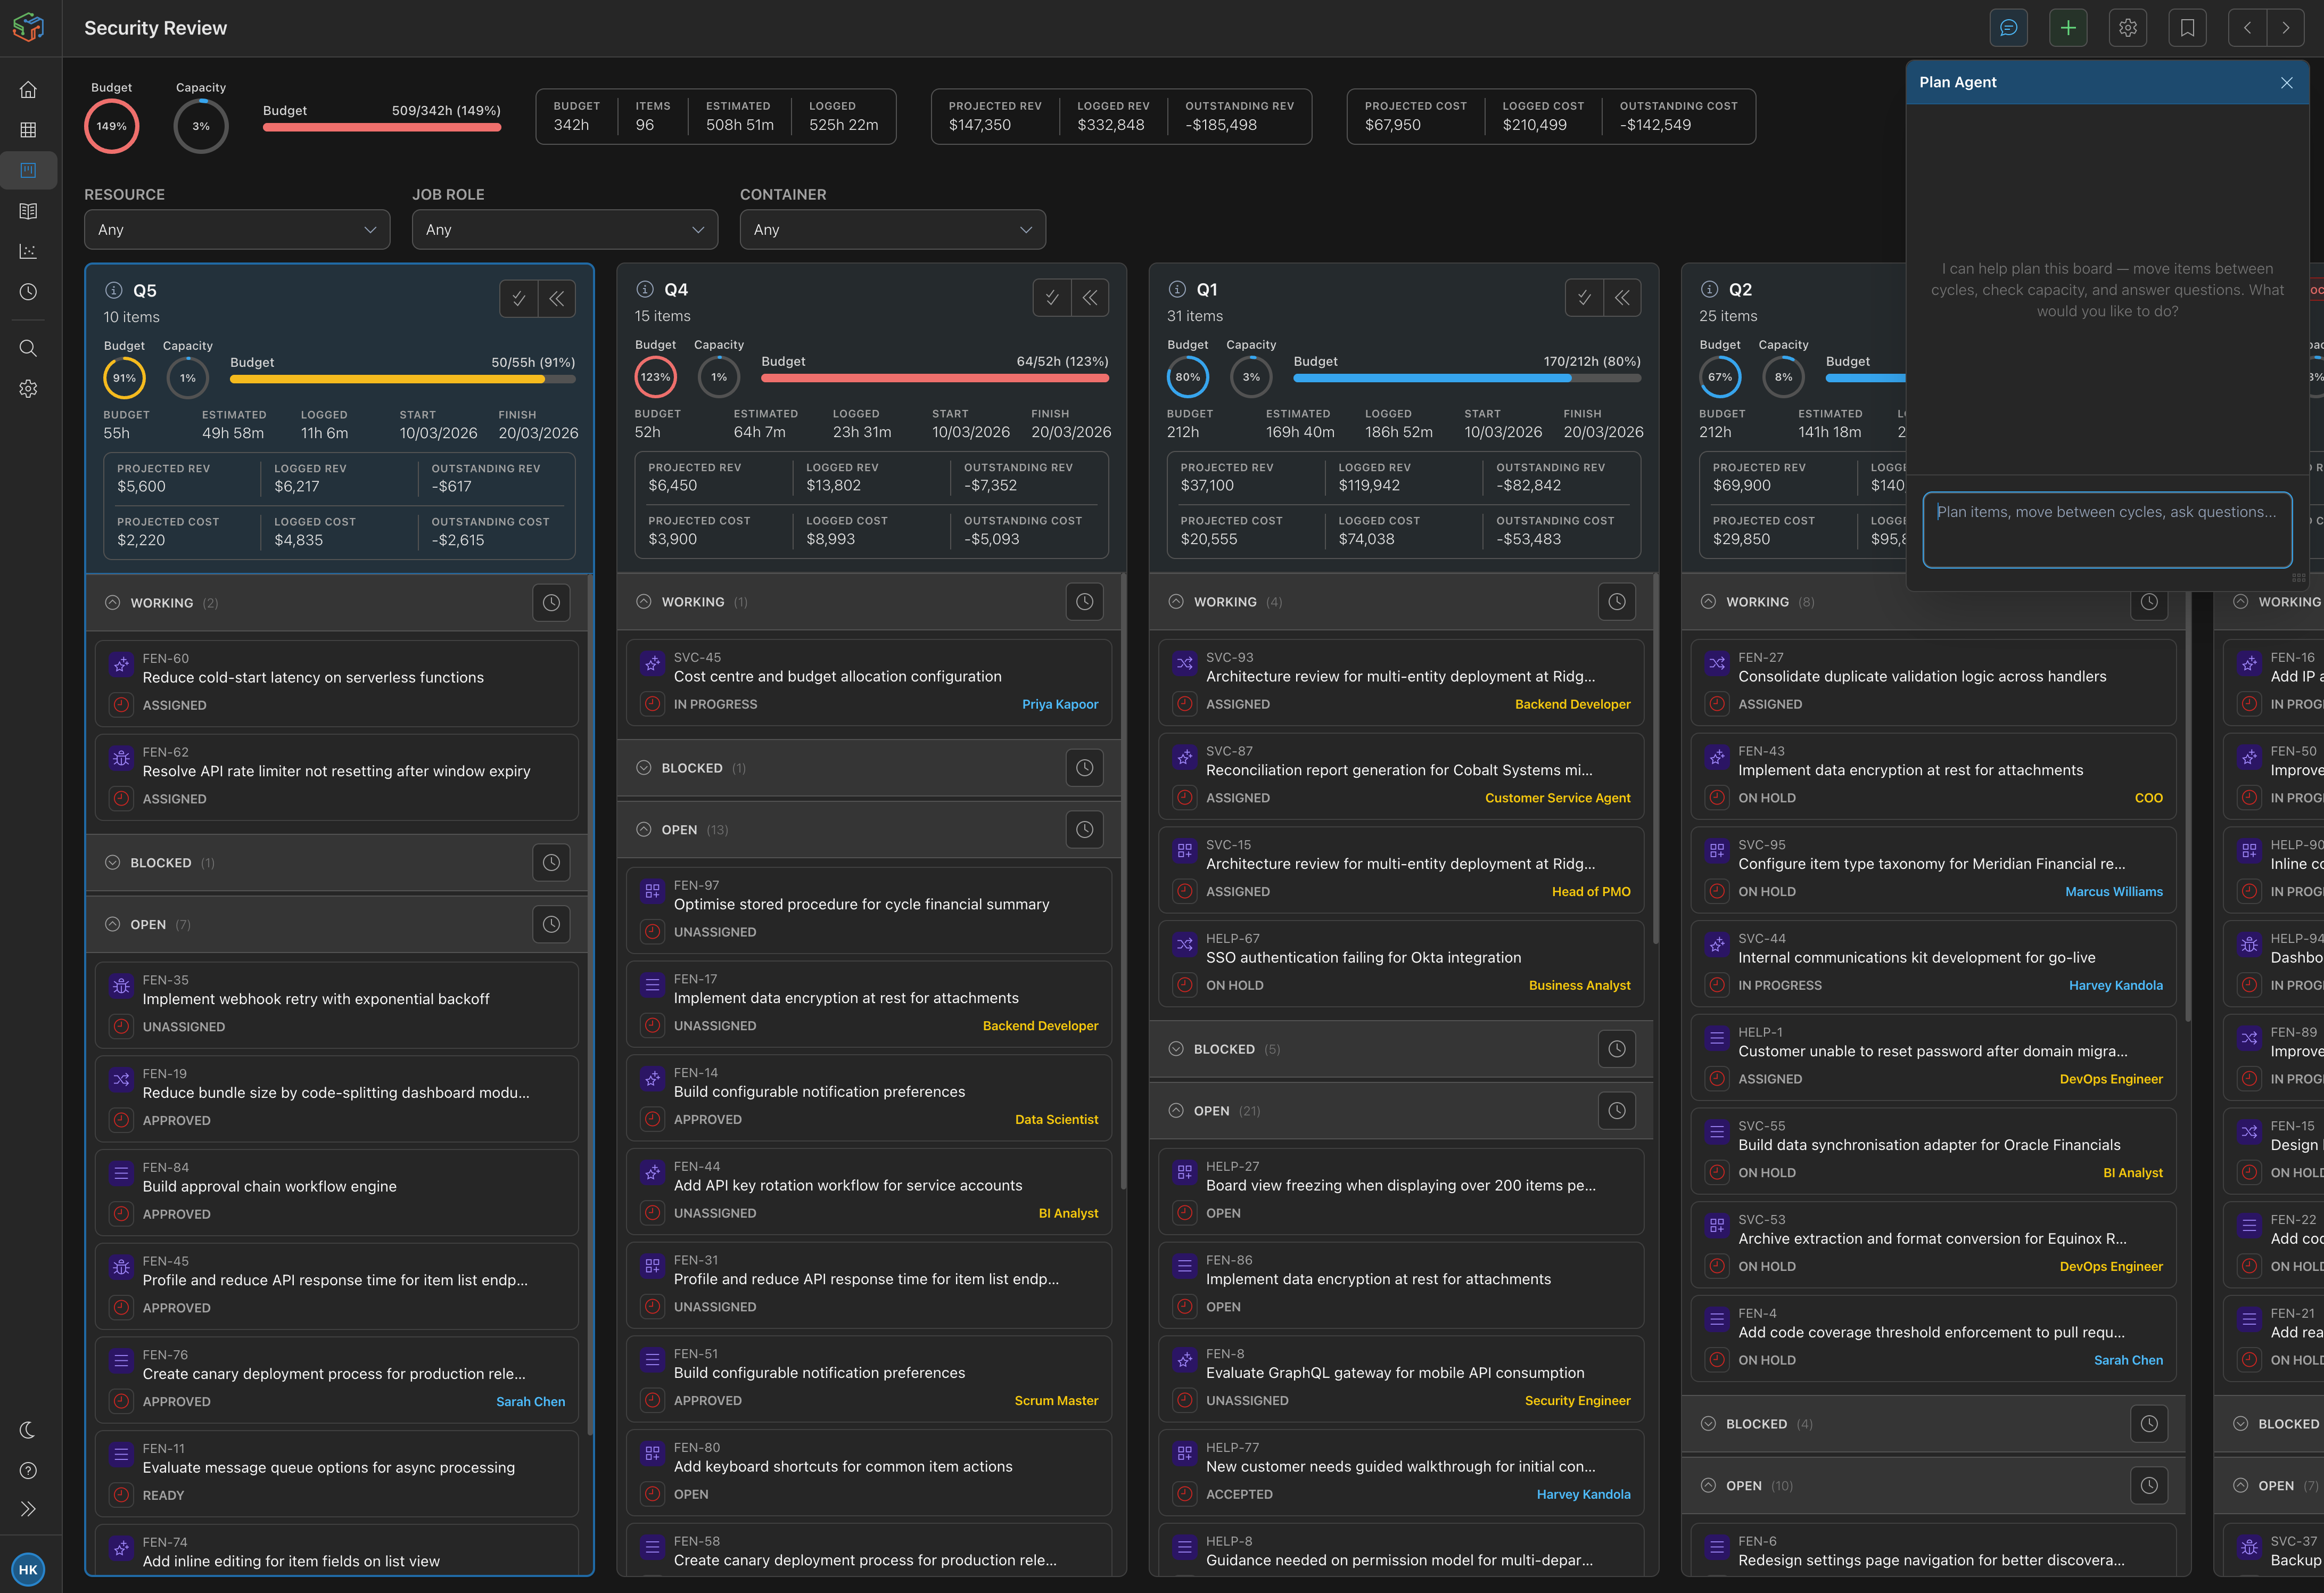This screenshot has height=1593, width=2324.
Task: Open the bookmark icon in the top toolbar
Action: (2187, 27)
